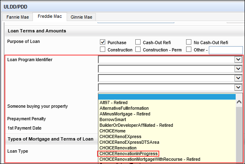Click the Someone buying your property label

coord(37,106)
